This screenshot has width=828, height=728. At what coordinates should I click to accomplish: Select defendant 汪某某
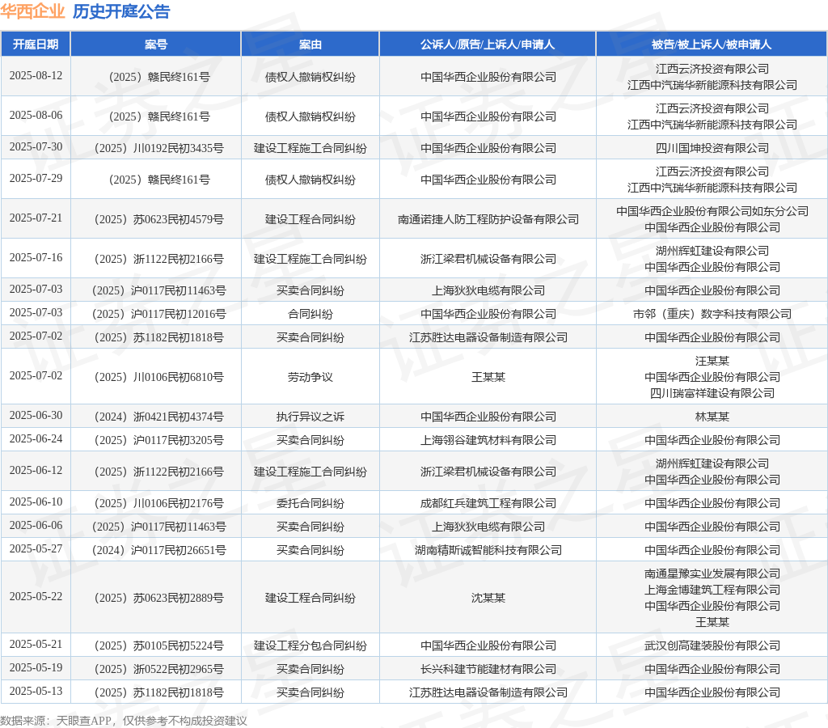pyautogui.click(x=712, y=361)
